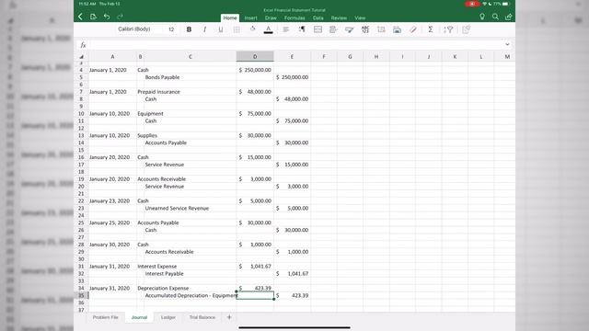Undo the last action
This screenshot has width=589, height=331.
pos(107,17)
